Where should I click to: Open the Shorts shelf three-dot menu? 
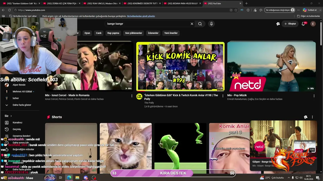click(312, 117)
